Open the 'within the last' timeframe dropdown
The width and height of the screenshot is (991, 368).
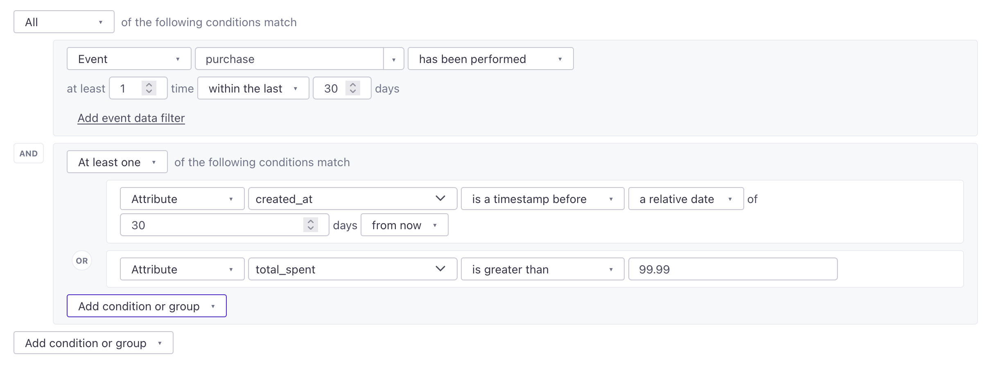click(253, 88)
